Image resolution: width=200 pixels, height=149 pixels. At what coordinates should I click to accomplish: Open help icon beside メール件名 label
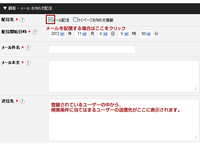click(28, 48)
